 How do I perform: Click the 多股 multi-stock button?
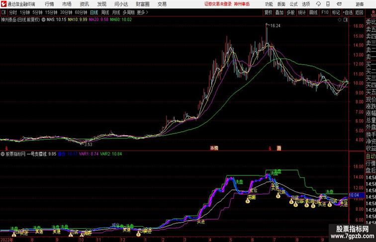290,12
